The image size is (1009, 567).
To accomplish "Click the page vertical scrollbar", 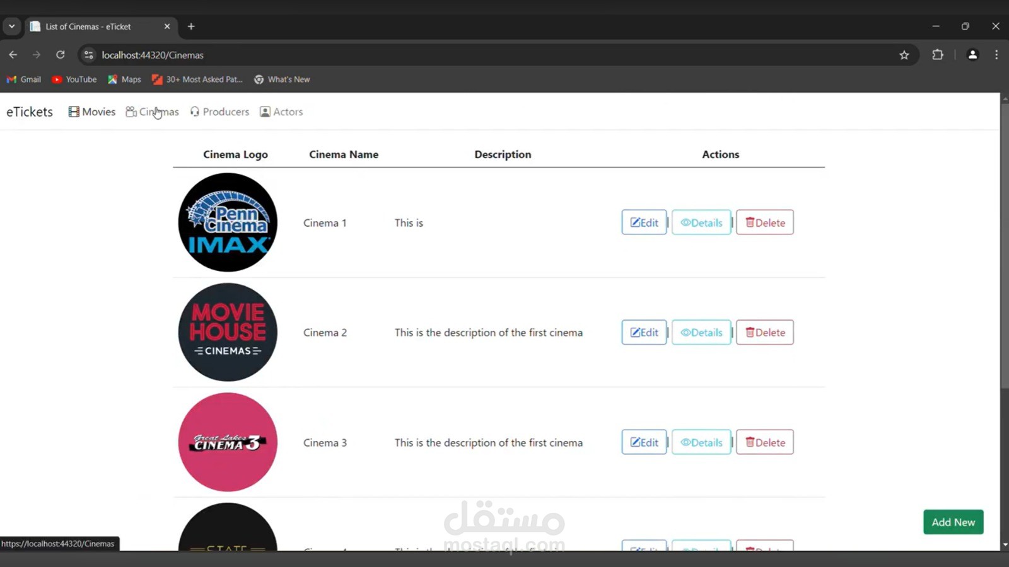I will click(1005, 246).
